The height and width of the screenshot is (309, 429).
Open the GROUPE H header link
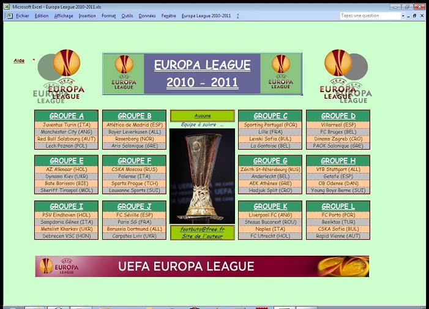tap(338, 161)
